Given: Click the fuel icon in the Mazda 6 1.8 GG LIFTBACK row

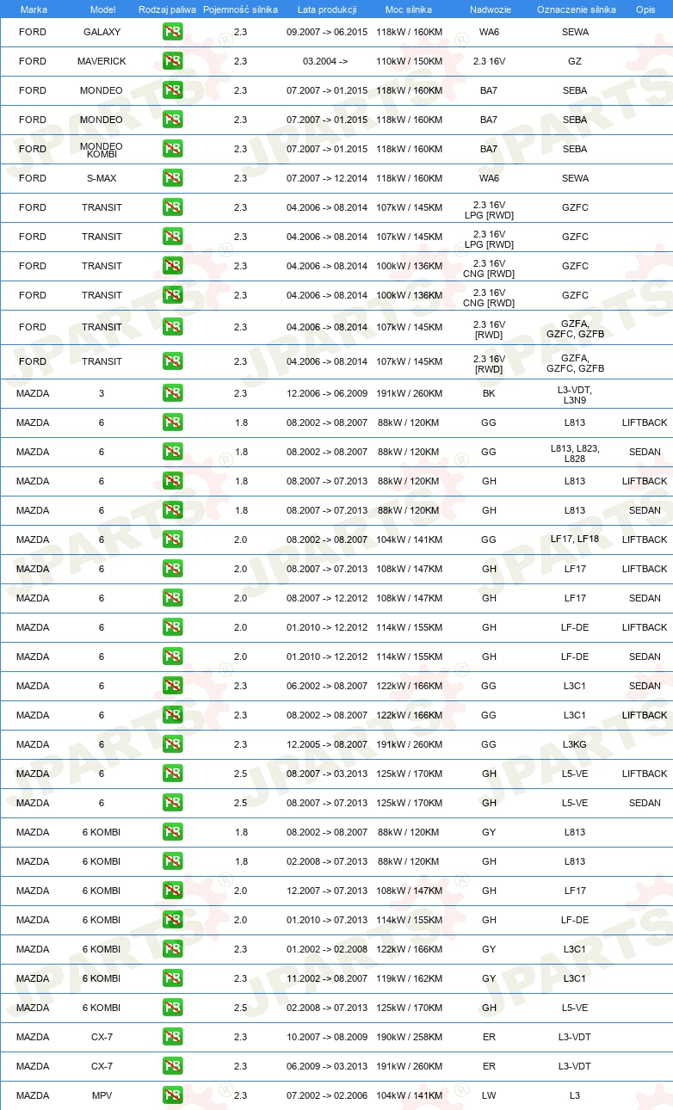Looking at the screenshot, I should click(172, 422).
